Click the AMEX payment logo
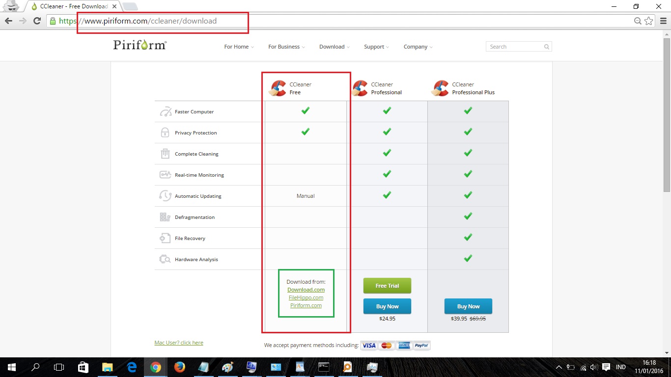The image size is (671, 377). click(x=404, y=346)
